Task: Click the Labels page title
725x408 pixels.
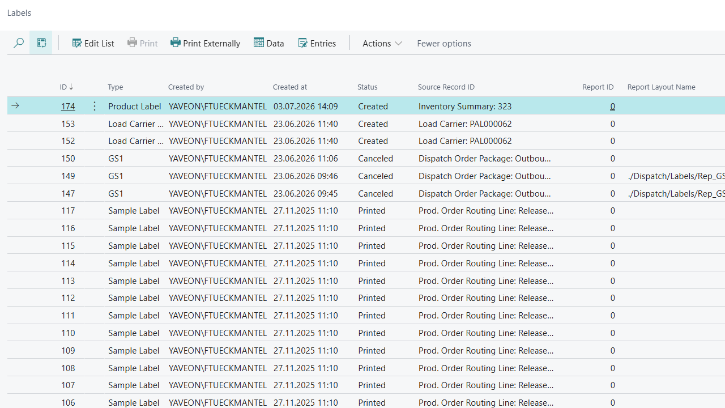Action: [19, 12]
